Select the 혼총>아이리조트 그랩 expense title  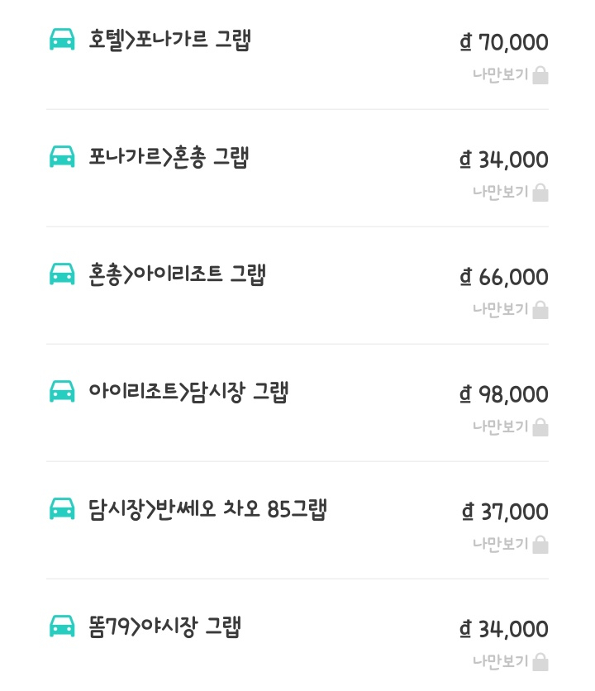coord(177,274)
